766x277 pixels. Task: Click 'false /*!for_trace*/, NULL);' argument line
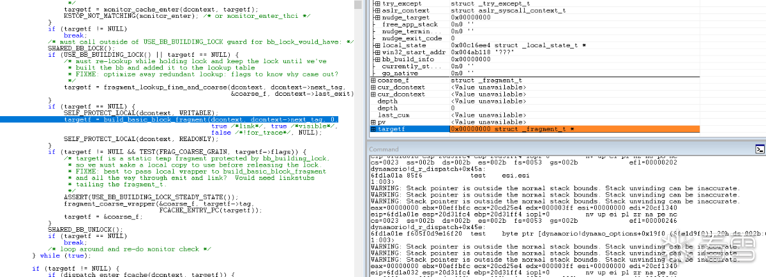point(266,132)
